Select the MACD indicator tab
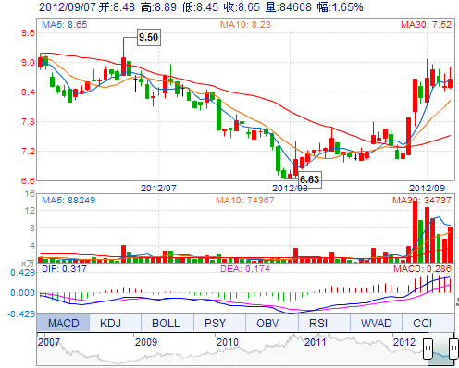This screenshot has height=368, width=459. tap(63, 323)
